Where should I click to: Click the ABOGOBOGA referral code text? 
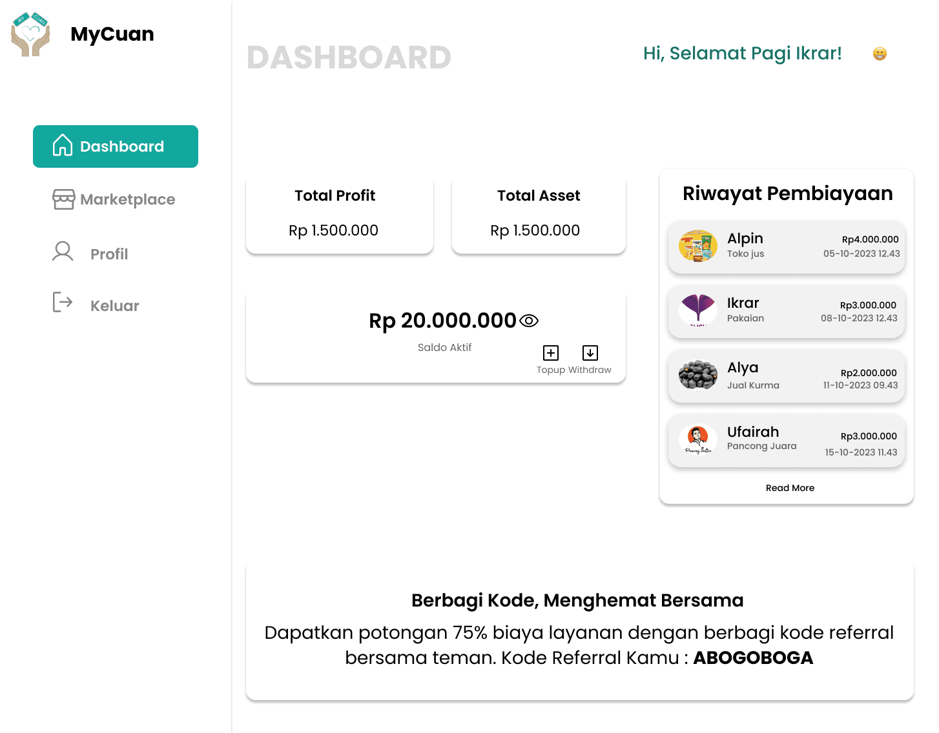tap(753, 658)
